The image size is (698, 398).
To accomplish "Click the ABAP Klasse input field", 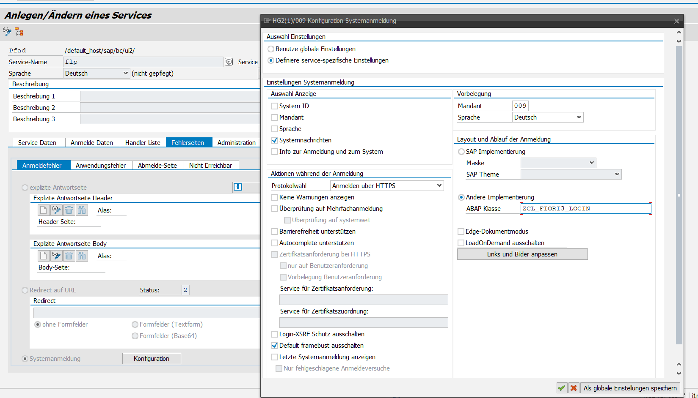I will [x=585, y=208].
